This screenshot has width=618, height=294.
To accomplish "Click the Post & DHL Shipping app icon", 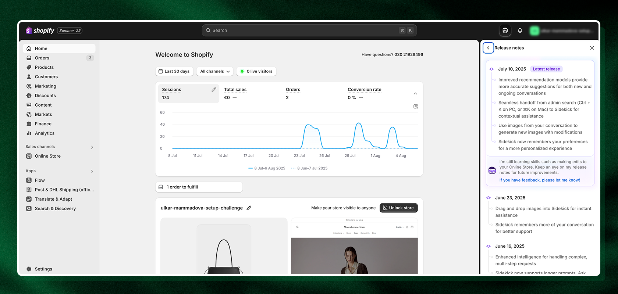I will pyautogui.click(x=29, y=190).
